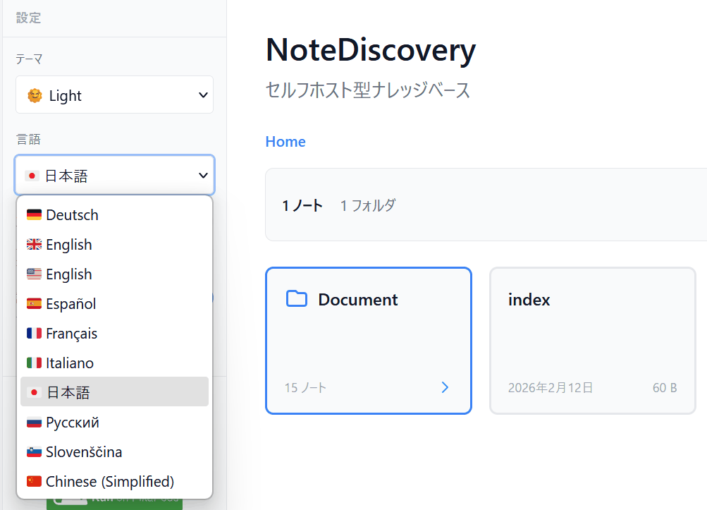Click the Chinese flag icon in list
The image size is (707, 510).
pyautogui.click(x=34, y=482)
